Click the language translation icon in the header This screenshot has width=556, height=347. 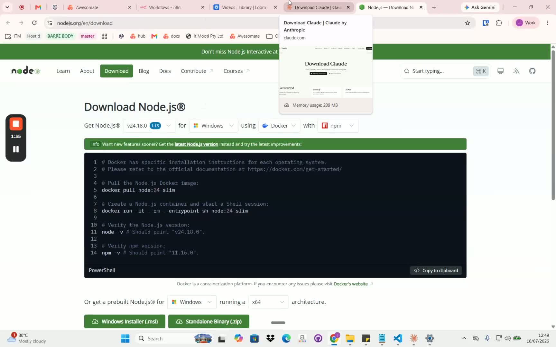tap(516, 71)
